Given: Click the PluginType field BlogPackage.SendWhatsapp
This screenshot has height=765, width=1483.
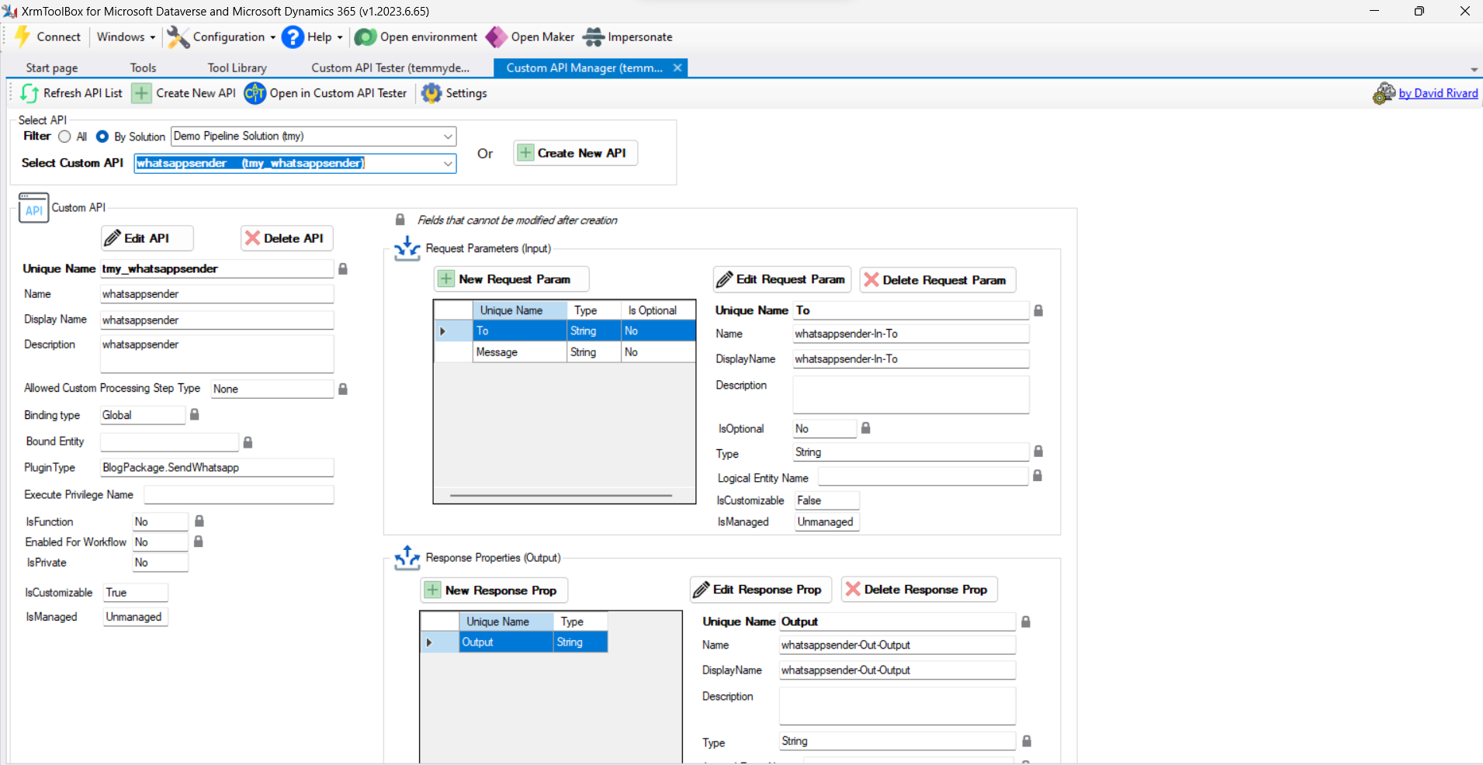Looking at the screenshot, I should 217,468.
